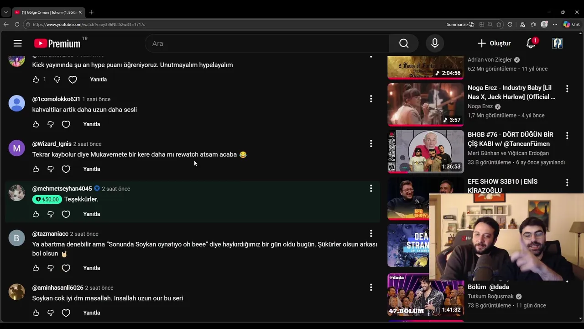Start voice search with the microphone
The width and height of the screenshot is (584, 329).
point(435,43)
